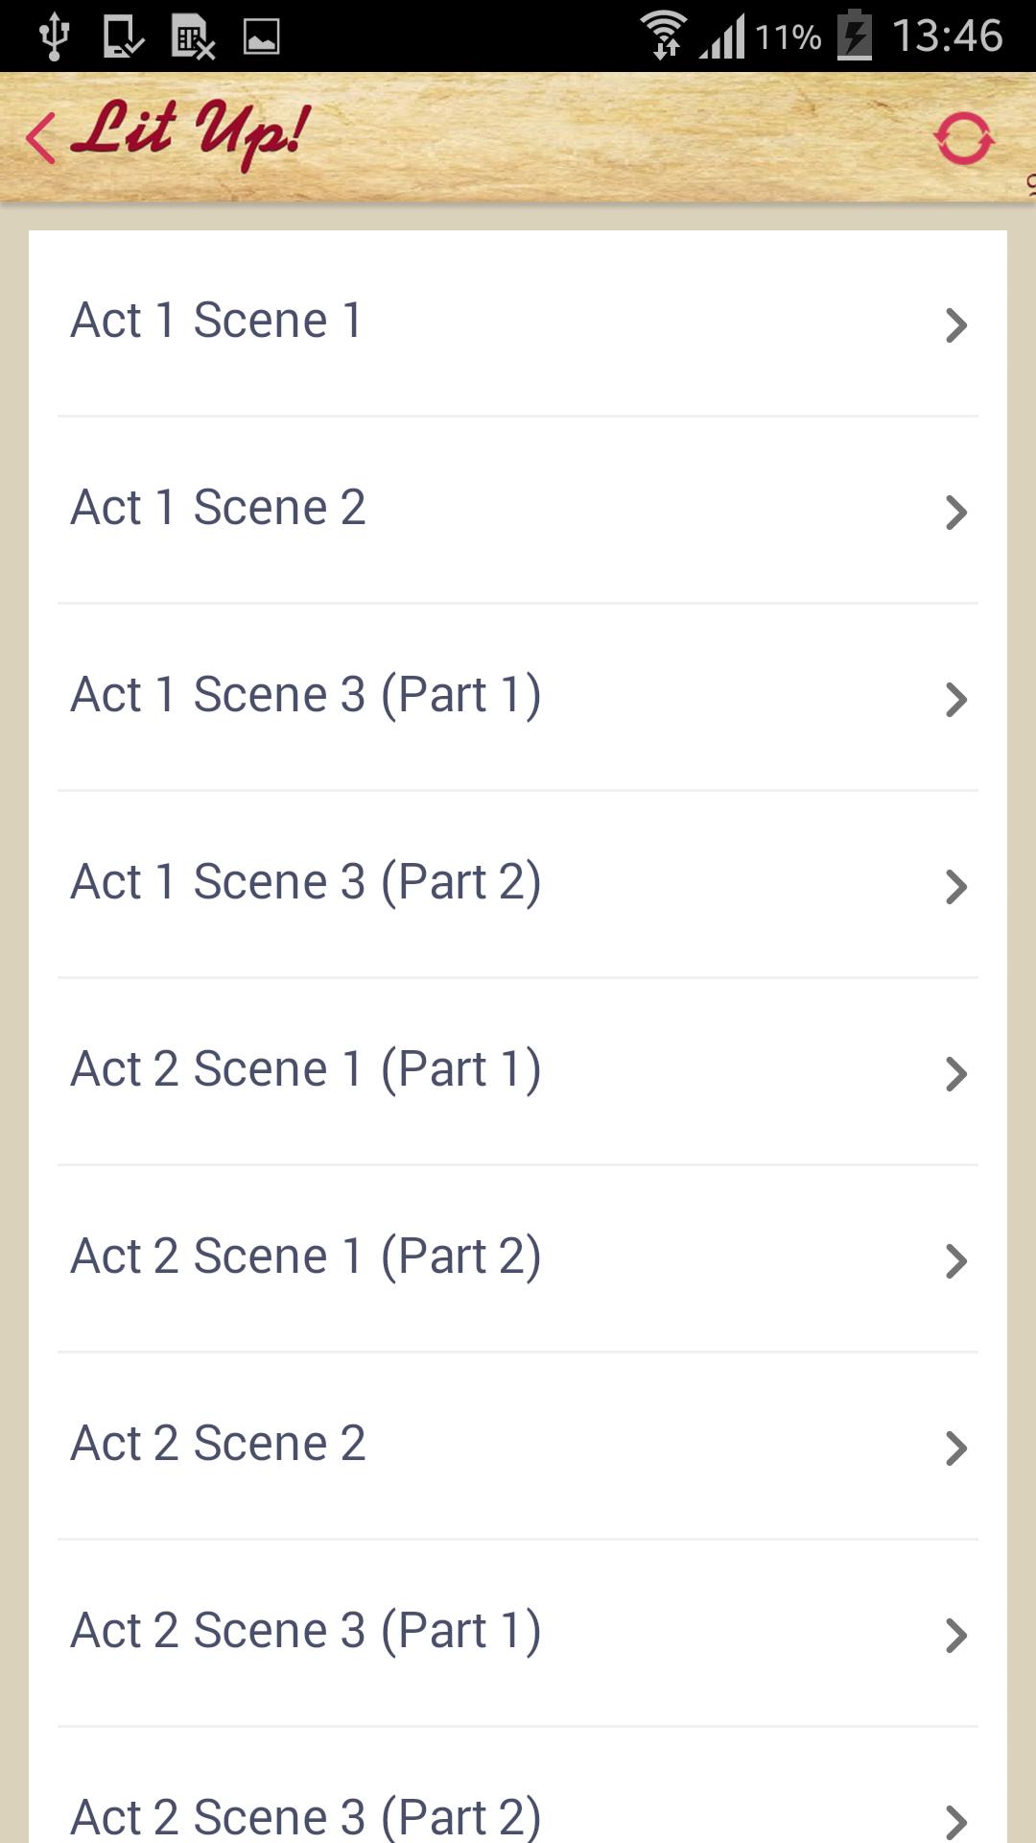Expand Act 1 Scene 1 chevron
Screen dimensions: 1036x1843
[955, 325]
